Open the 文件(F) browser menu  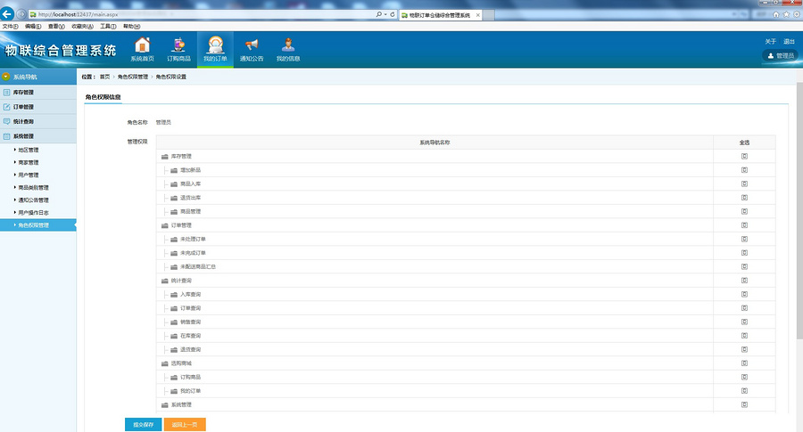tap(10, 27)
